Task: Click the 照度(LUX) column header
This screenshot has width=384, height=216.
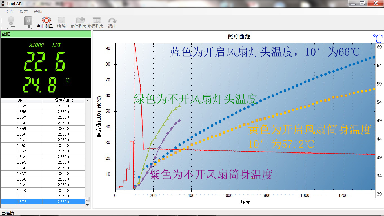Action: click(64, 100)
